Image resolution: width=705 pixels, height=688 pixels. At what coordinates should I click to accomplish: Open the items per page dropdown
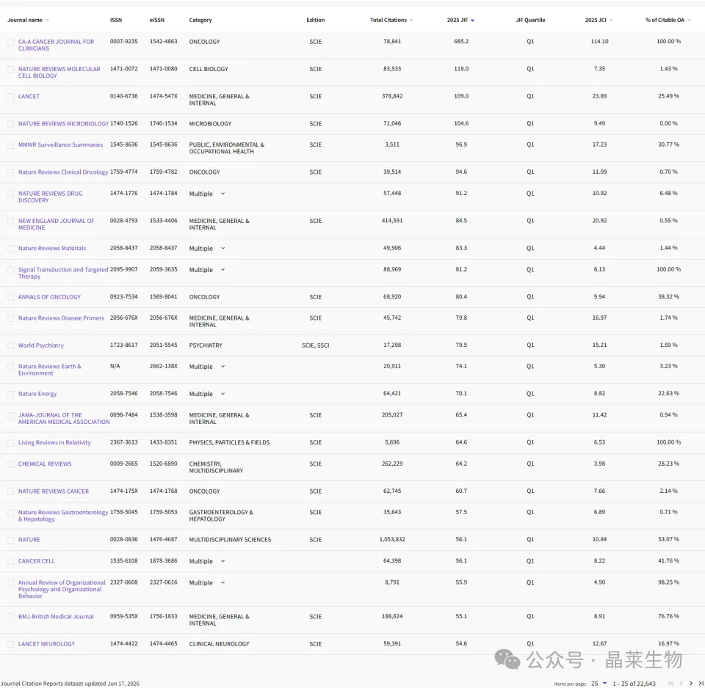tap(599, 683)
